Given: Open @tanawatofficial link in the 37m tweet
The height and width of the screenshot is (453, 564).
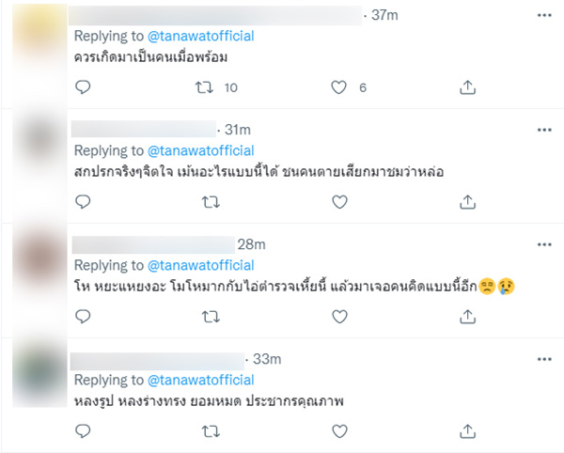Looking at the screenshot, I should pyautogui.click(x=200, y=36).
